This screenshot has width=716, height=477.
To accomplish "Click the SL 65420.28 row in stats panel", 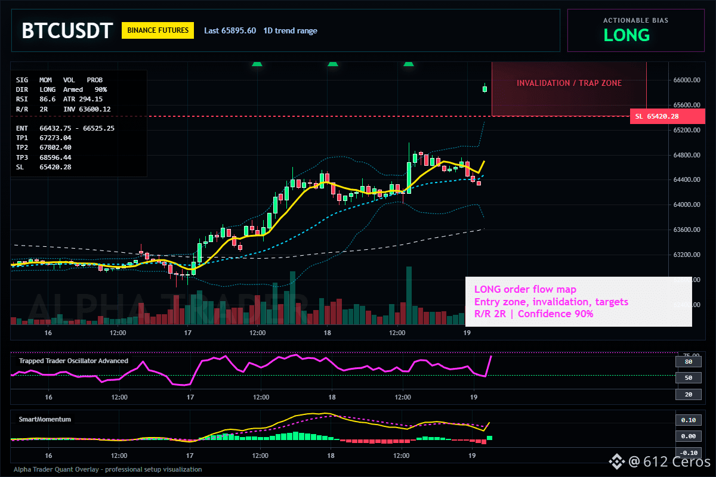I will (x=44, y=167).
